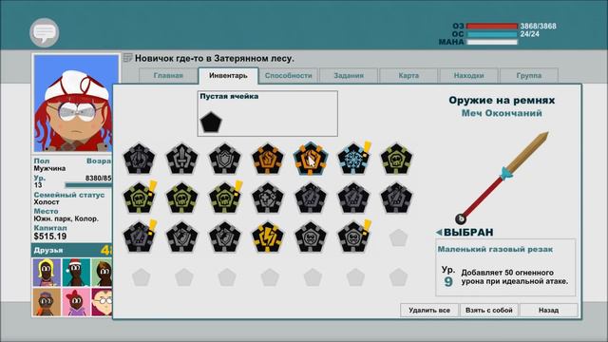Click the Пустая ячейка label
The width and height of the screenshot is (608, 342).
pyautogui.click(x=229, y=96)
